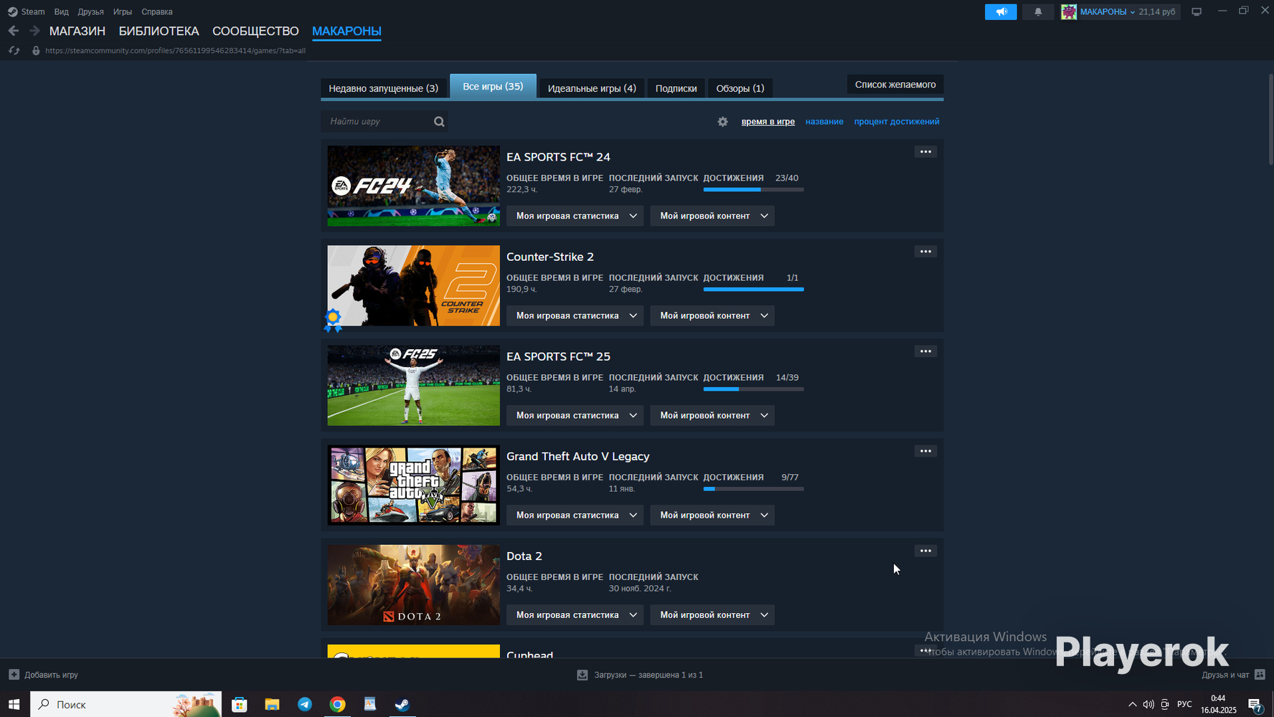Click the search magnifier icon

click(439, 122)
